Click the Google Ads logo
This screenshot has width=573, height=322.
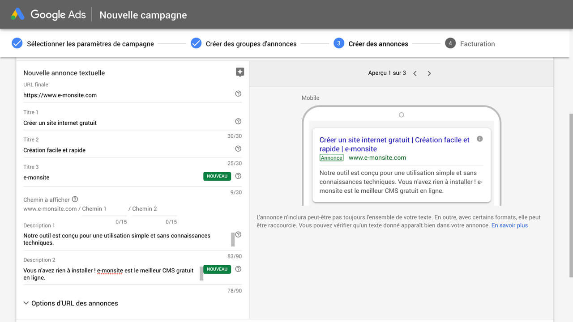[x=48, y=14]
